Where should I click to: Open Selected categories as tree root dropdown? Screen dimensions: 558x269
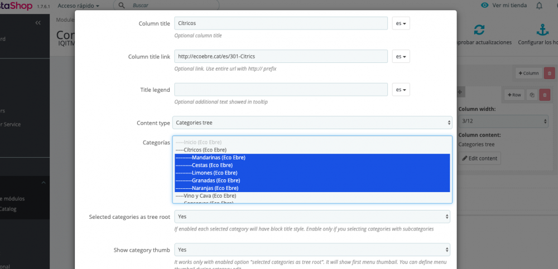pos(312,217)
